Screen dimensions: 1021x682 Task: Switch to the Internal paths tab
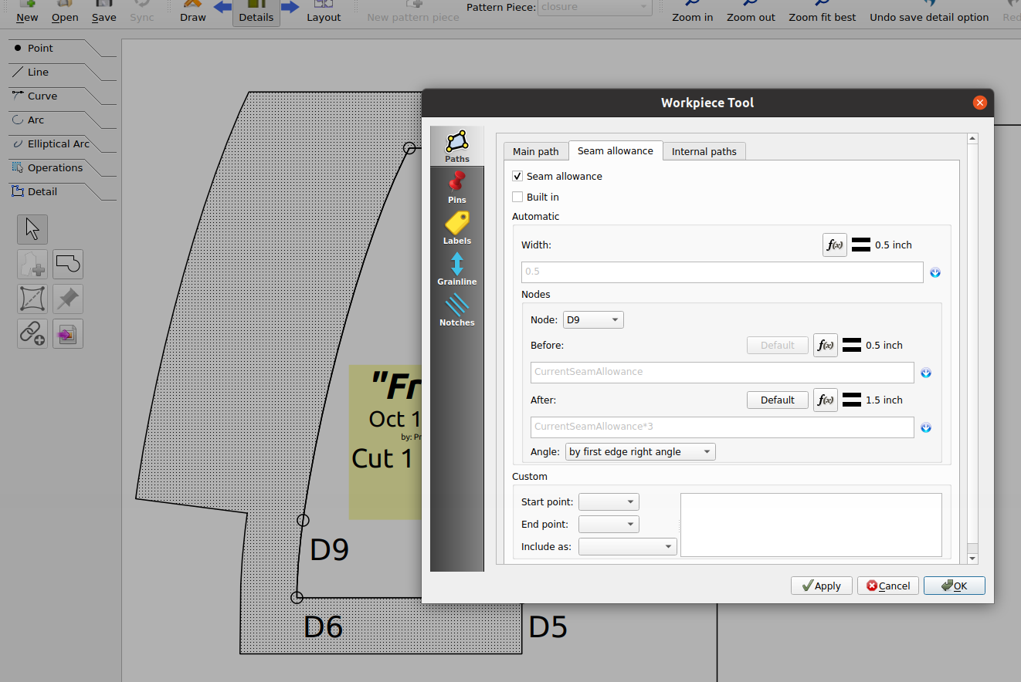coord(704,152)
